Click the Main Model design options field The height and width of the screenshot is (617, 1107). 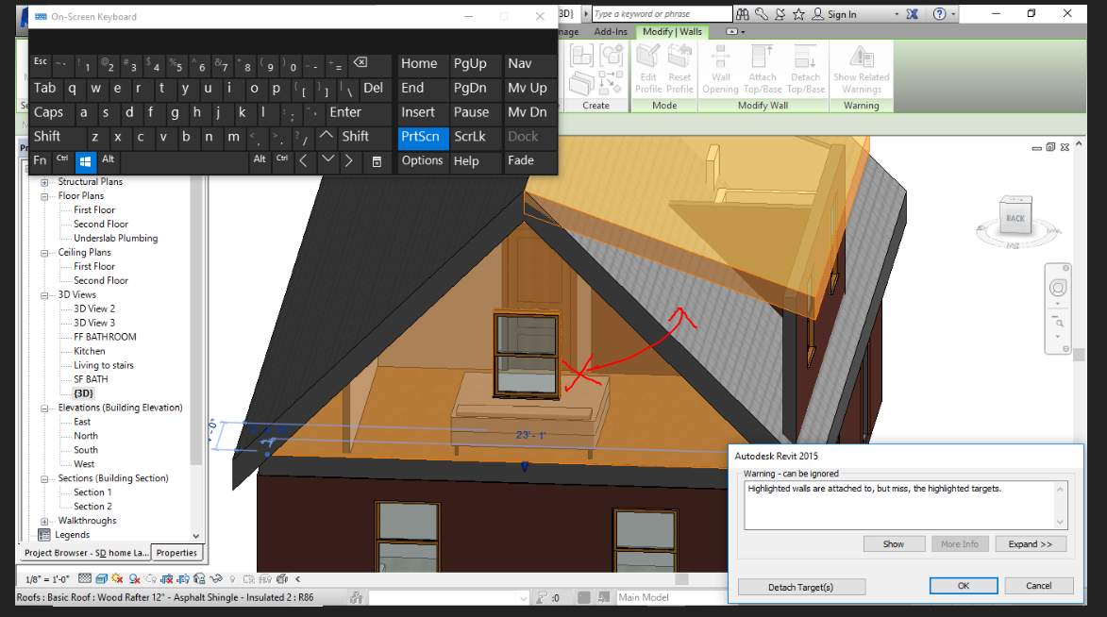[671, 598]
